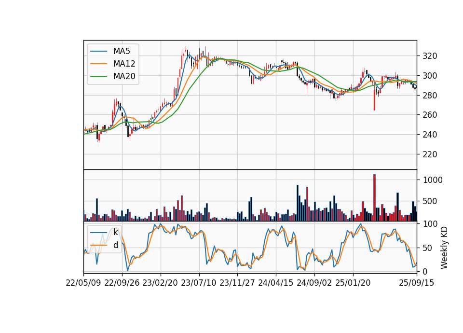This screenshot has width=463, height=333.
Task: Click the 24/04/15 date tick label
Action: (276, 283)
